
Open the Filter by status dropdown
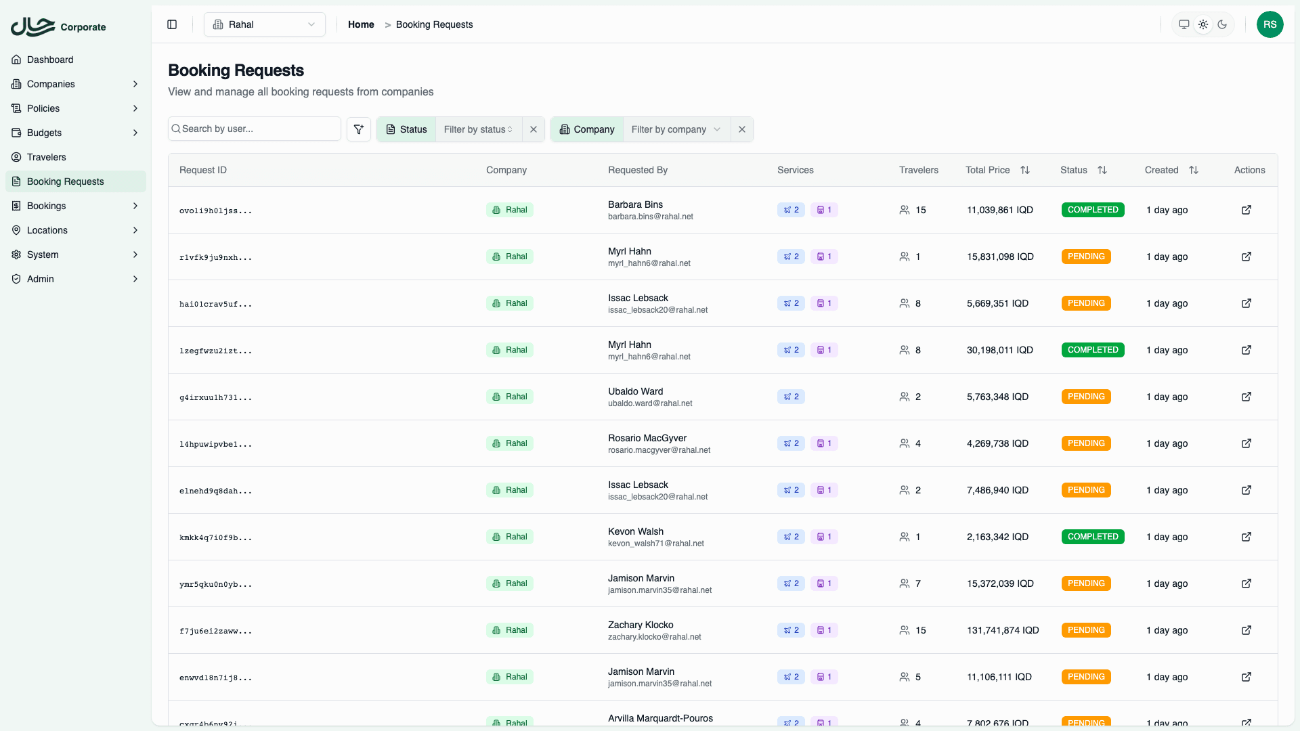pos(478,129)
